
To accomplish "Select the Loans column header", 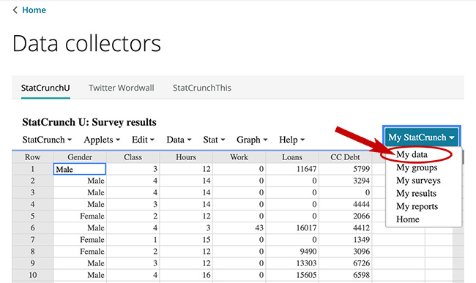I will (292, 157).
